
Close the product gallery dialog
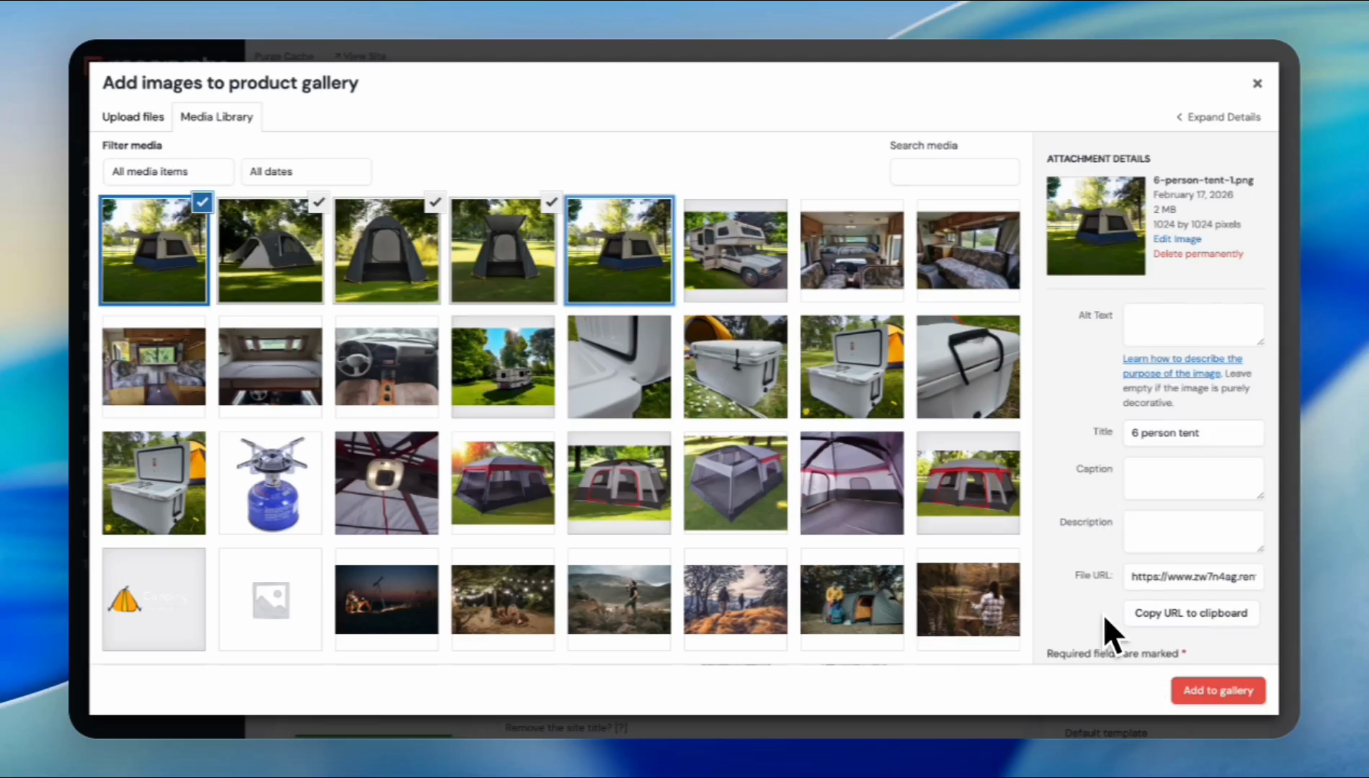(x=1257, y=84)
